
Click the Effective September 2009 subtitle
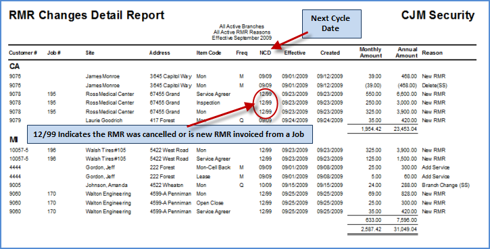[241, 38]
